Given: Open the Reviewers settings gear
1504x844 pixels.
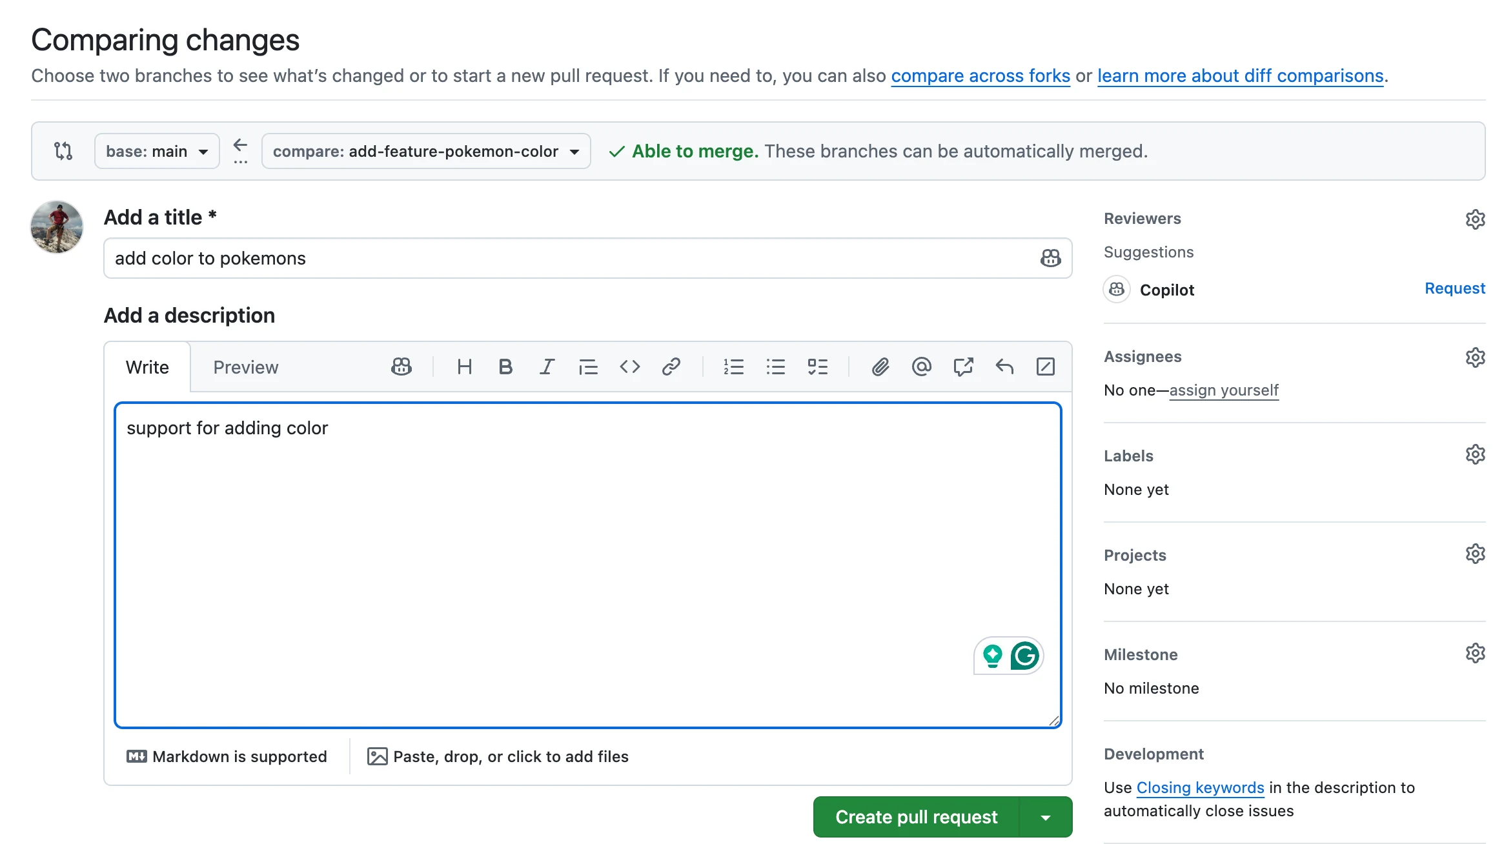Looking at the screenshot, I should pos(1475,219).
